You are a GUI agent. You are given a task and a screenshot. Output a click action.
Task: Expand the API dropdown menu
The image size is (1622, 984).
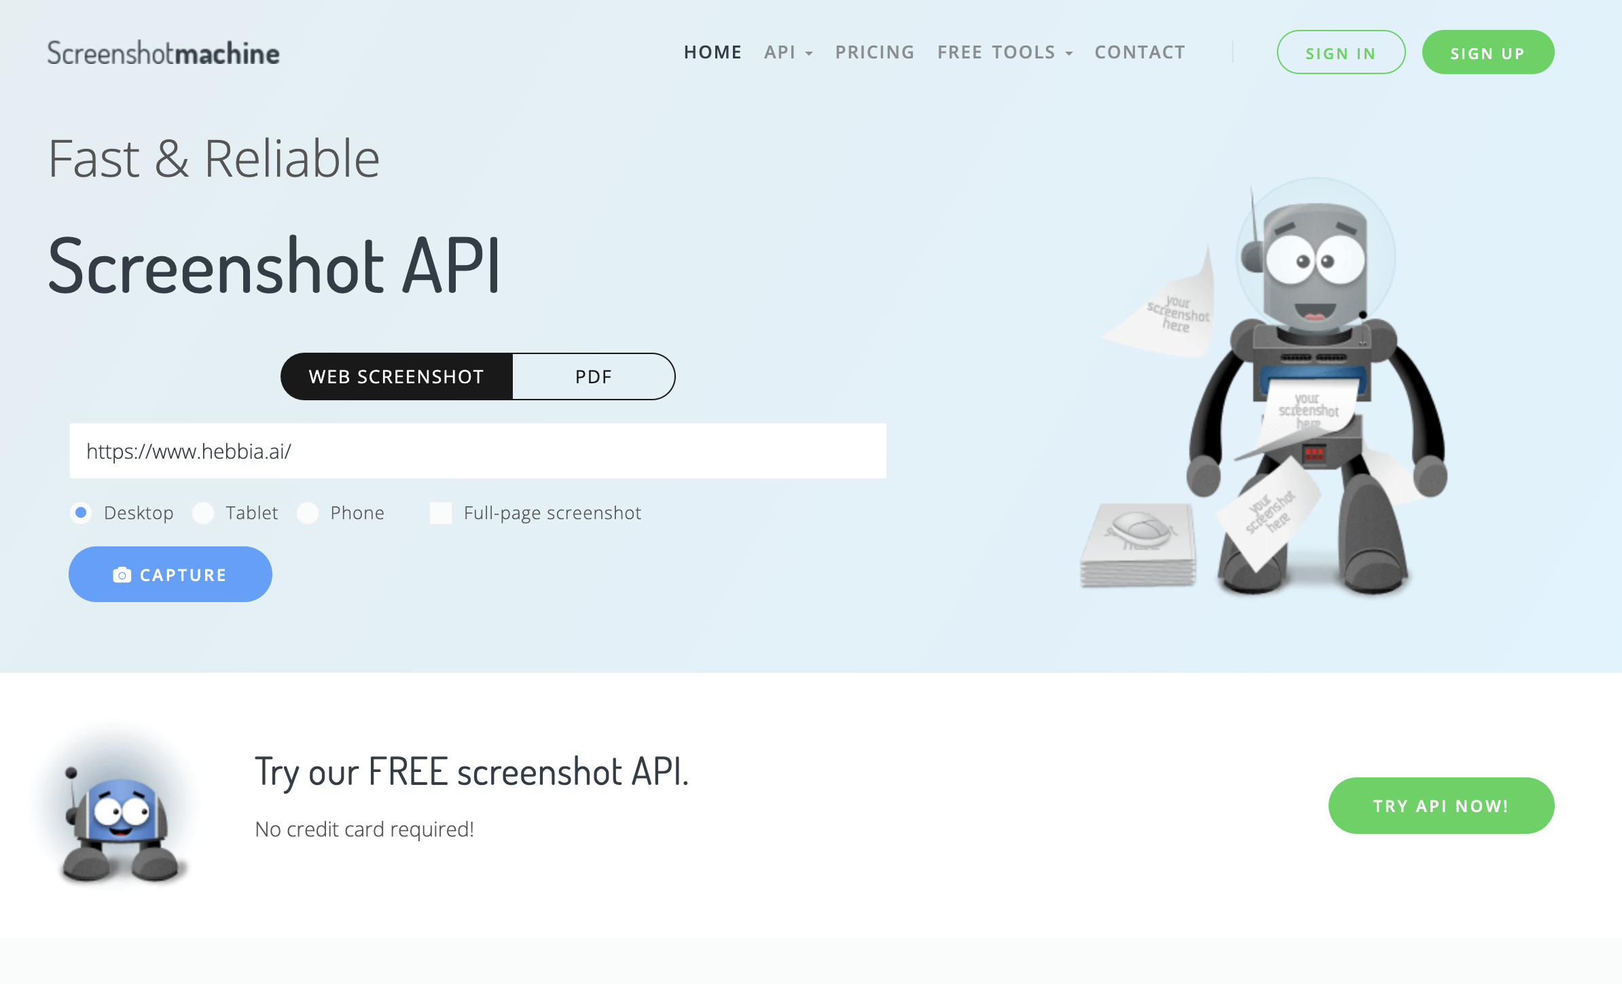788,52
